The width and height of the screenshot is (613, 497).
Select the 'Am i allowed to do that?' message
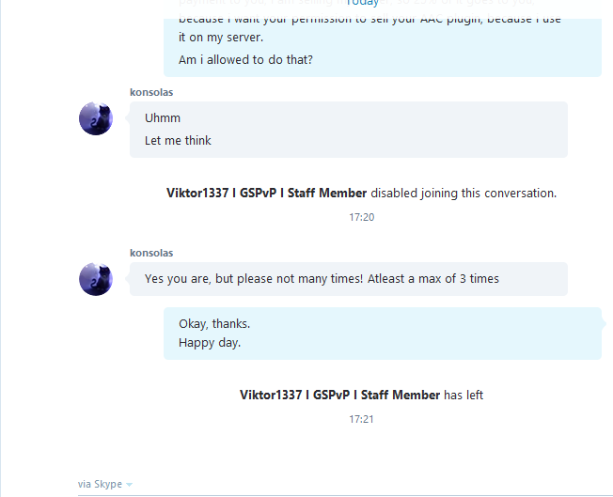point(245,60)
